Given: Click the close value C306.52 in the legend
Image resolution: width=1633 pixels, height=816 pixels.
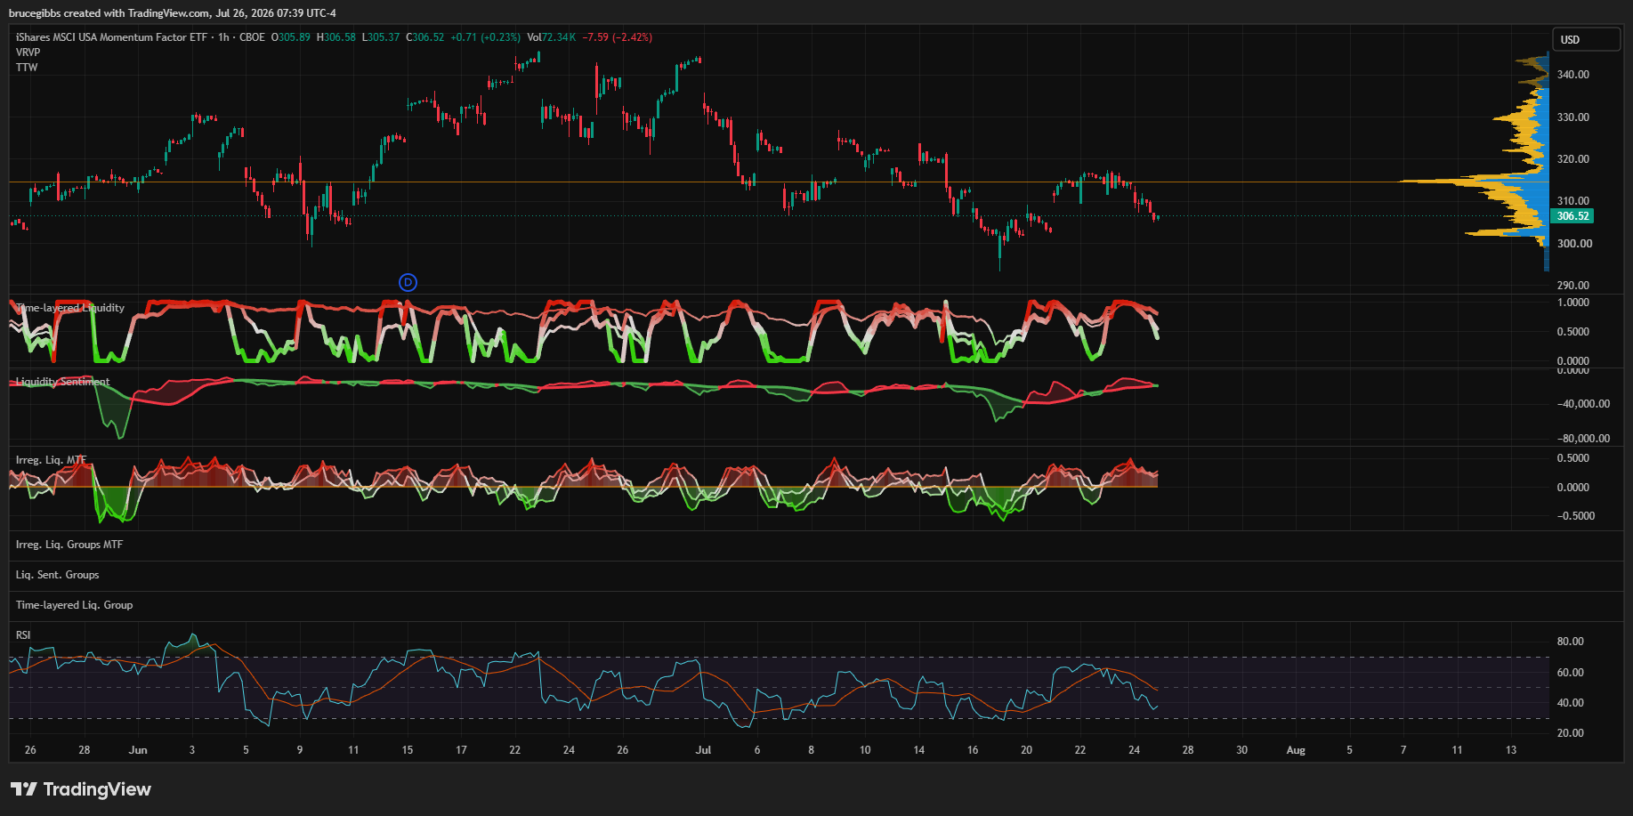Looking at the screenshot, I should (425, 37).
